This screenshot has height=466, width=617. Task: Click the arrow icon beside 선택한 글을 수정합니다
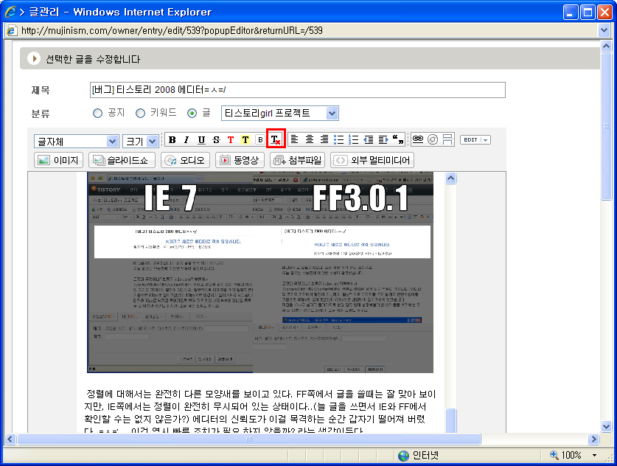34,59
